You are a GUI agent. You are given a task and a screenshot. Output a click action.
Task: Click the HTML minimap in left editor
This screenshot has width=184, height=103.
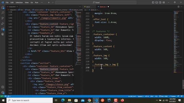pyautogui.click(x=78, y=38)
